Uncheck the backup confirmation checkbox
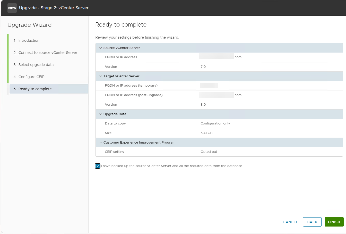Viewport: 346px width, 234px height. pyautogui.click(x=98, y=166)
